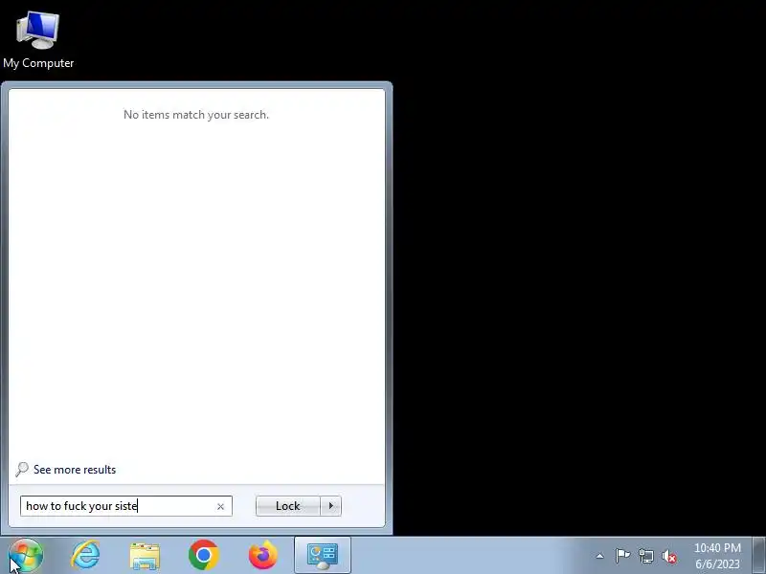
Task: Open the Action Center flag icon
Action: [622, 556]
